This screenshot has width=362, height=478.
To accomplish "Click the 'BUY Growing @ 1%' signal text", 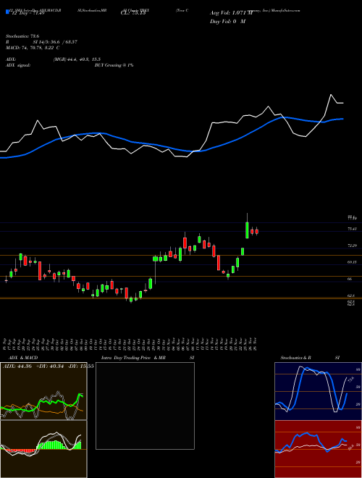I will (114, 65).
